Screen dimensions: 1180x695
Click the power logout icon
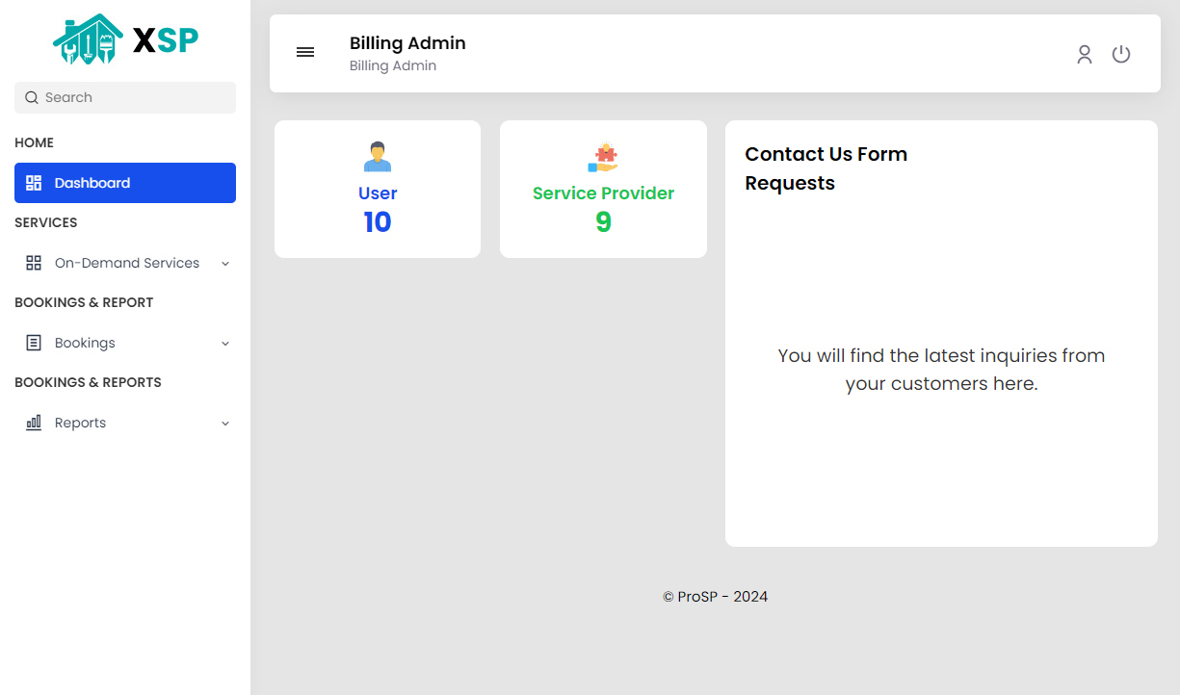[x=1121, y=55]
